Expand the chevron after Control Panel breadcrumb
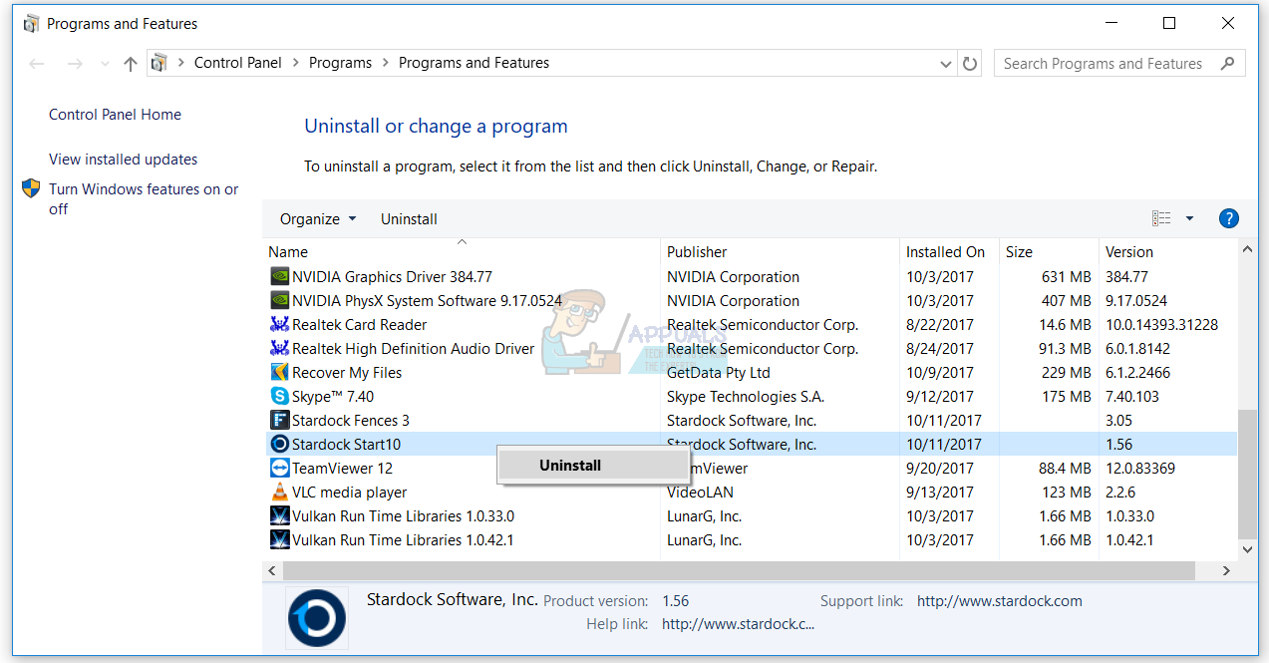This screenshot has height=663, width=1269. click(x=296, y=63)
